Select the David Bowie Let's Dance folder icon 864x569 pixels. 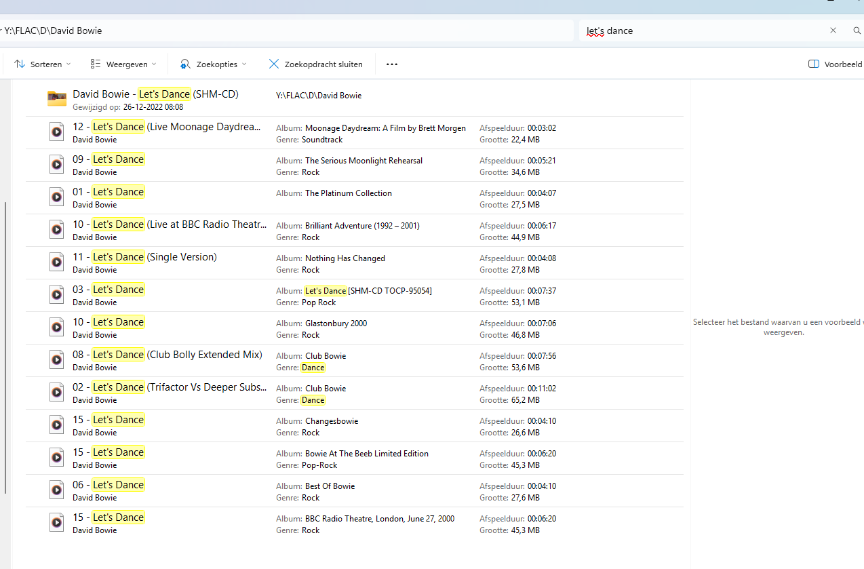[57, 99]
